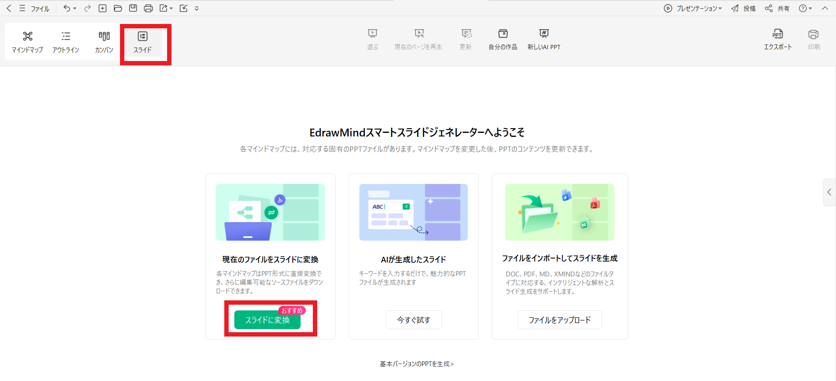Click the 今すぐ試す button

coord(414,320)
